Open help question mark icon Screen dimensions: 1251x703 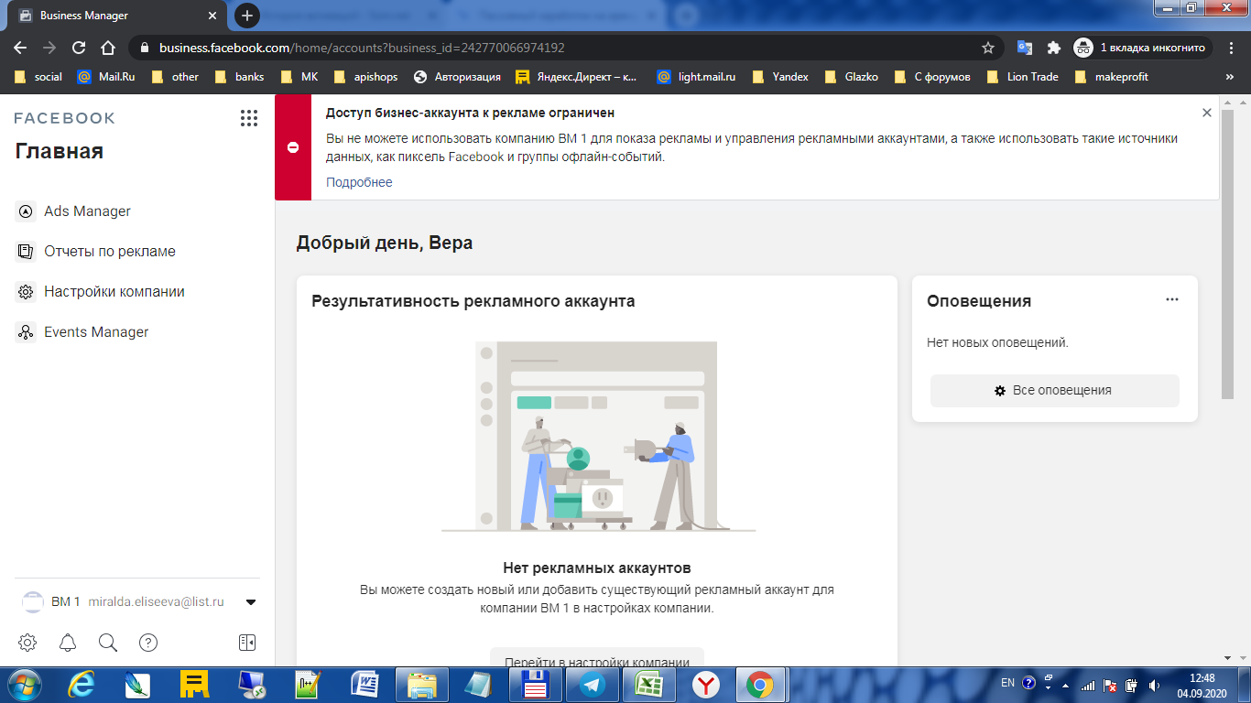(148, 643)
